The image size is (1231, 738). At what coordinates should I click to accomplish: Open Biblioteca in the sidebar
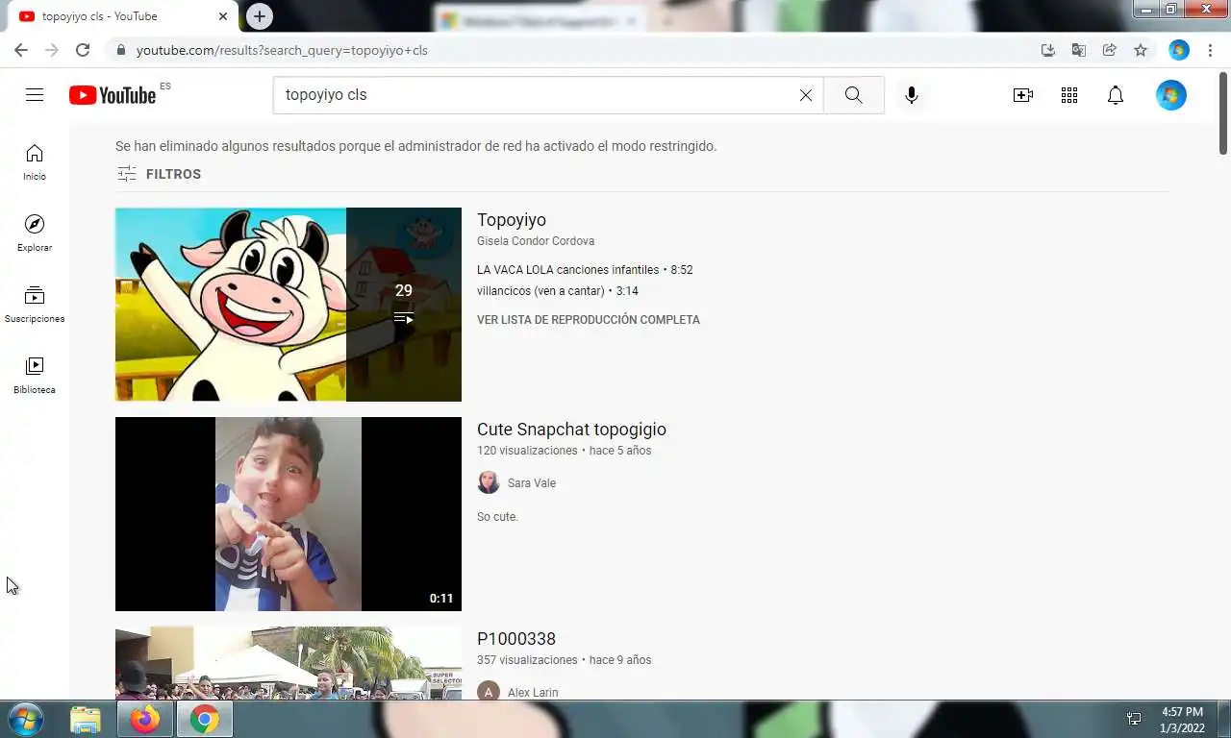35,376
